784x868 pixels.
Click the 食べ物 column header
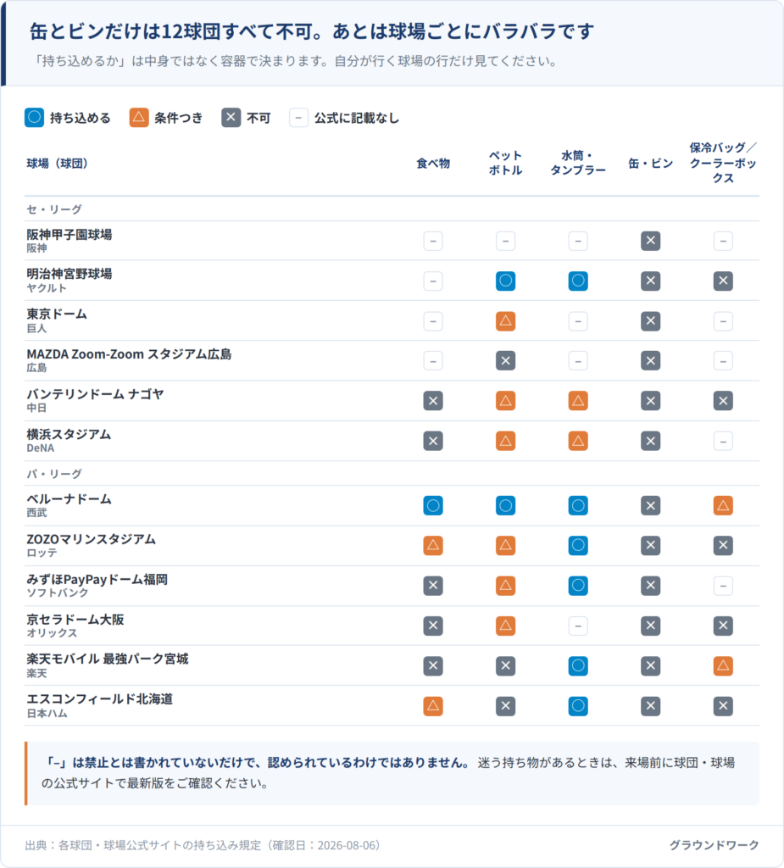coord(433,164)
